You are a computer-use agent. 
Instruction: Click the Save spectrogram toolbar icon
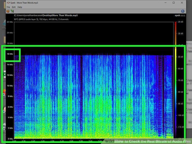click(x=12, y=11)
